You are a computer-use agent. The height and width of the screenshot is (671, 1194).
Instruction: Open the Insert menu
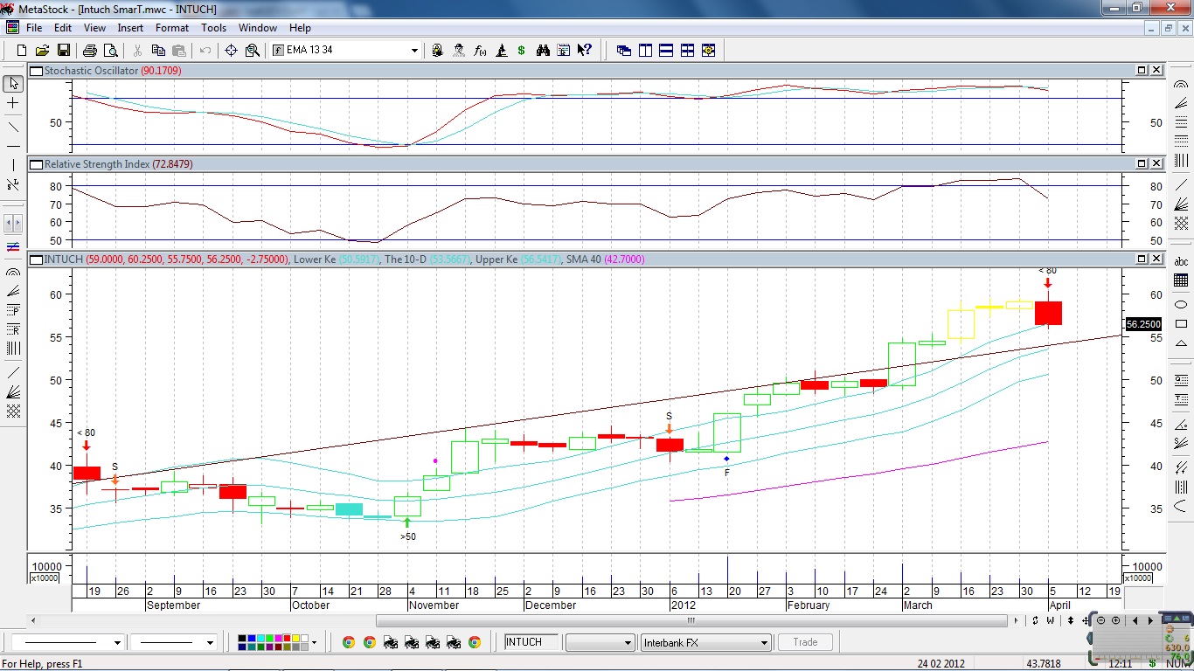coord(130,28)
